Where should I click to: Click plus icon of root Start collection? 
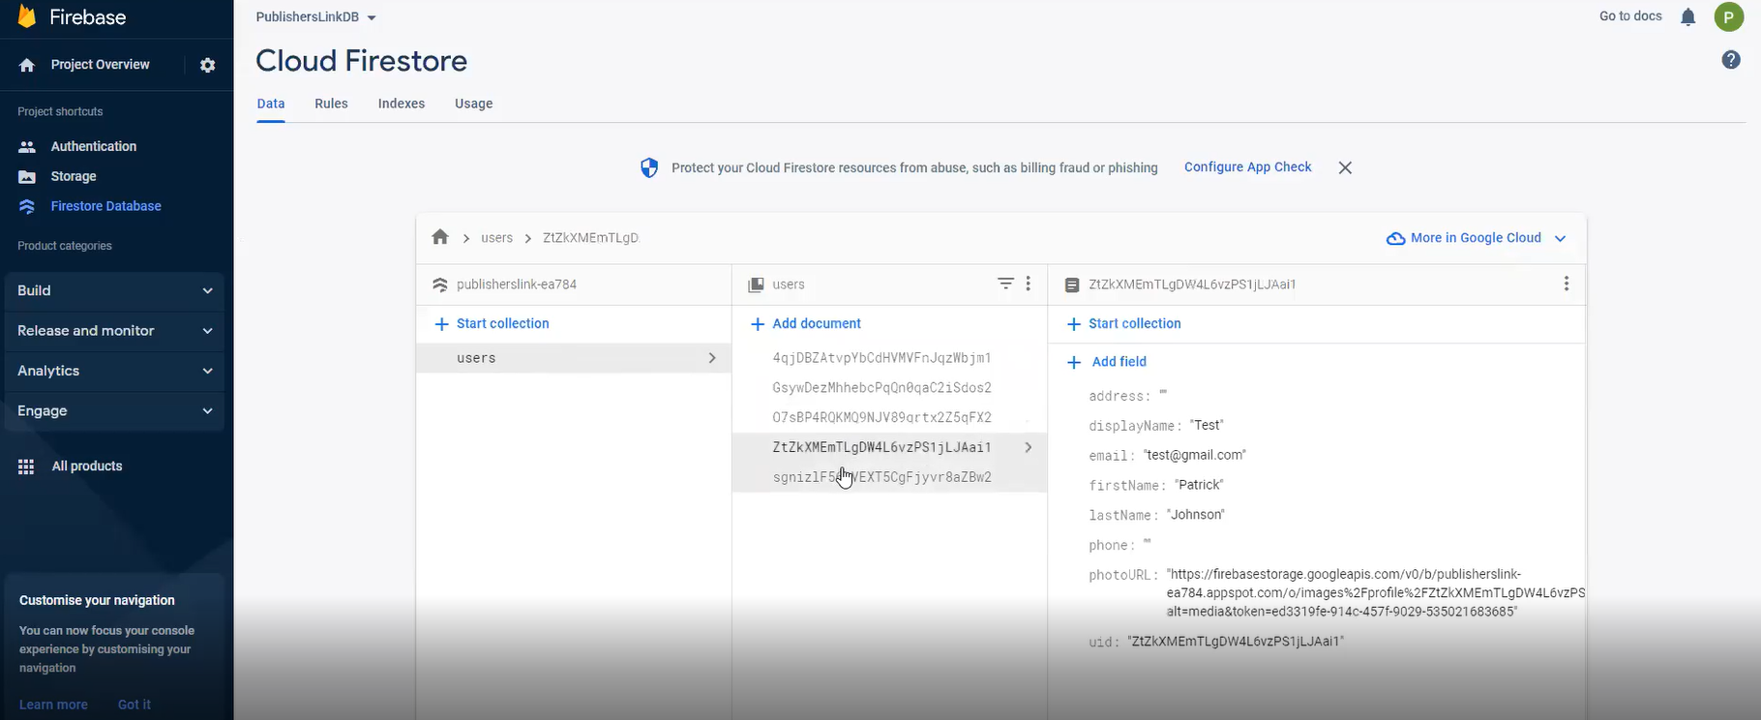pos(442,324)
